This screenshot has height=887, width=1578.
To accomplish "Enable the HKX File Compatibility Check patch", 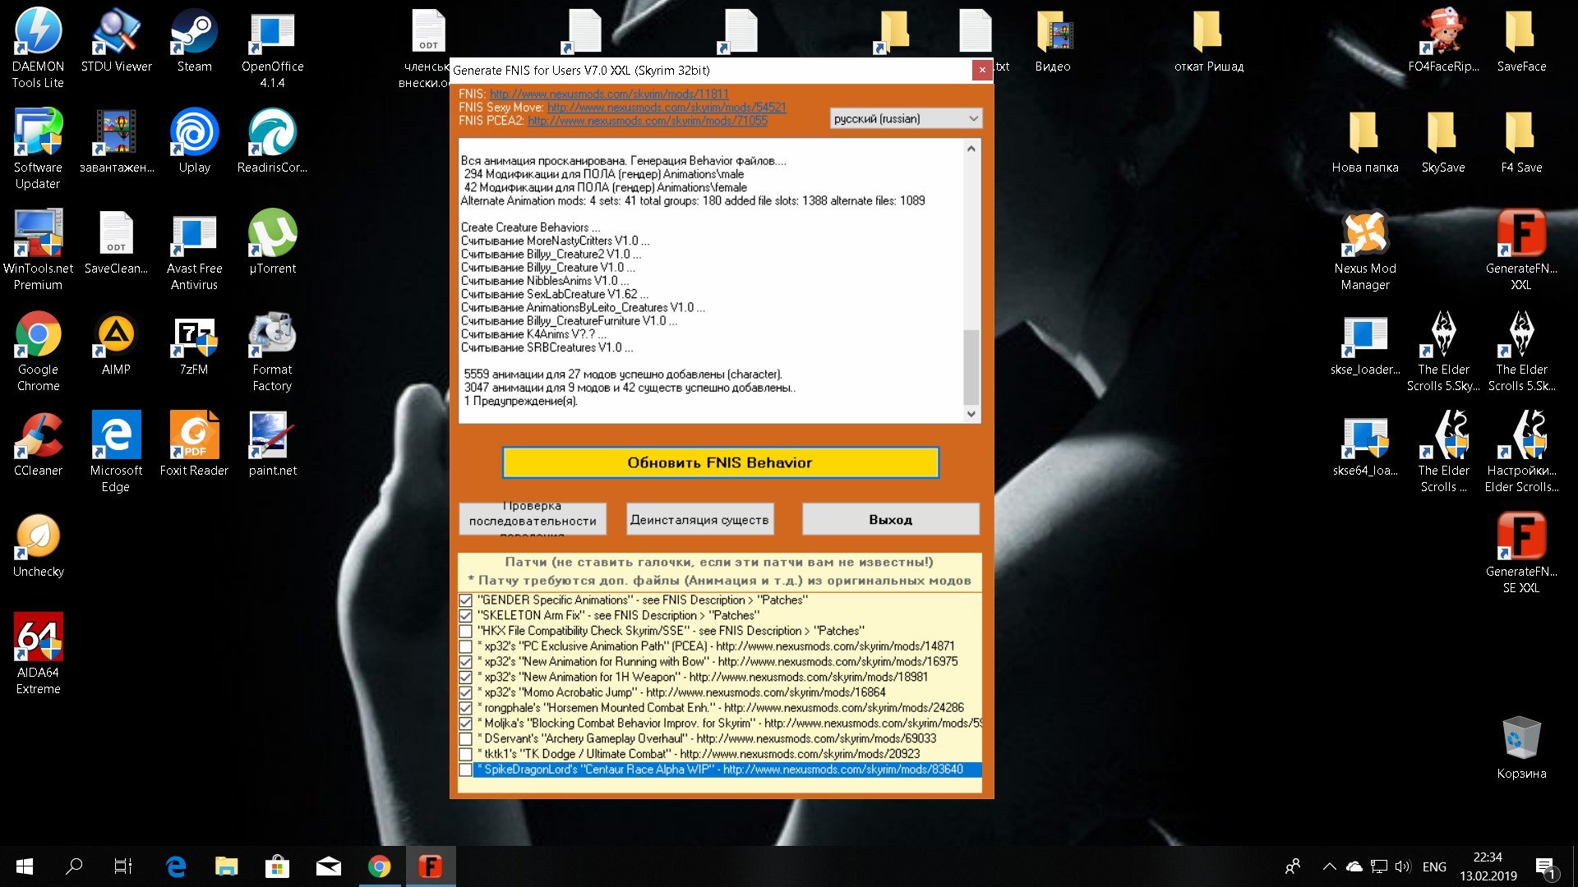I will [x=466, y=631].
